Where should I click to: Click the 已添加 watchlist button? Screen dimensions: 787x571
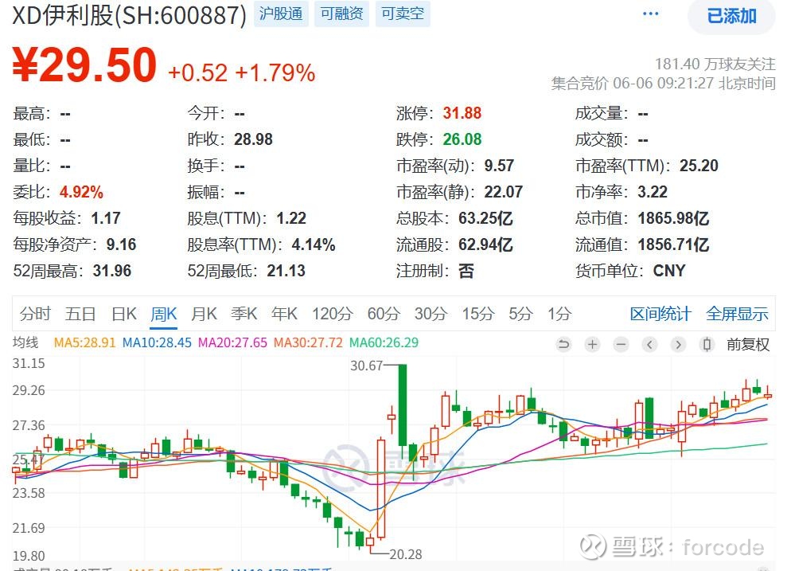pos(731,16)
